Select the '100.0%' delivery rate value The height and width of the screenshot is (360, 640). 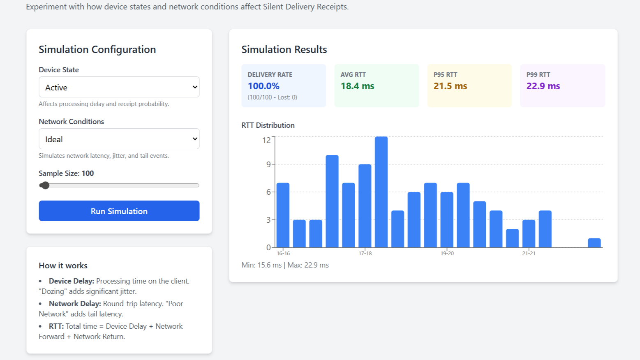[x=263, y=86]
